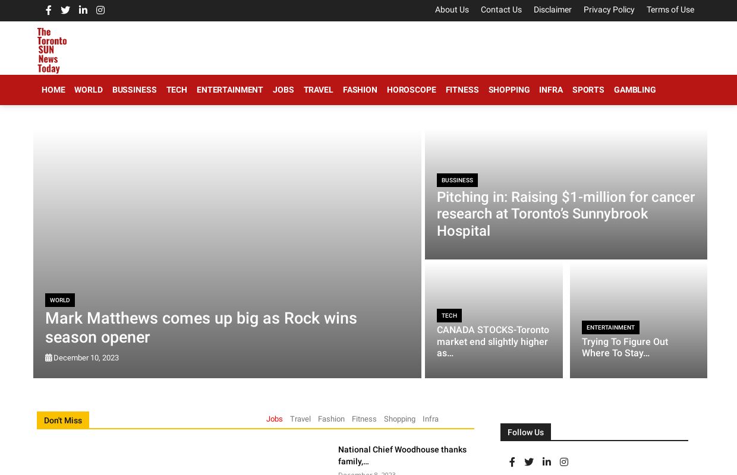Open the HOROSCOPE menu item
This screenshot has width=737, height=475.
(x=411, y=90)
